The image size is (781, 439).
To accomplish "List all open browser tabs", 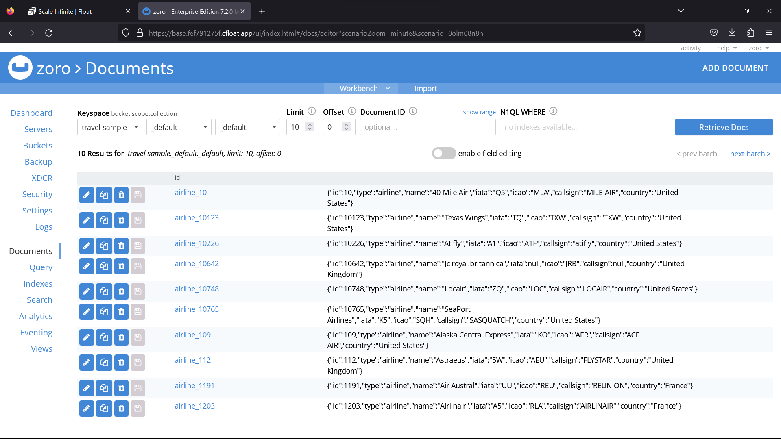I will point(681,11).
